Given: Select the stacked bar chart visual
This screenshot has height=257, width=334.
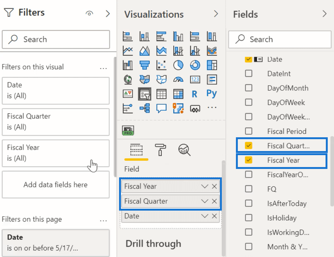Looking at the screenshot, I should [x=128, y=36].
